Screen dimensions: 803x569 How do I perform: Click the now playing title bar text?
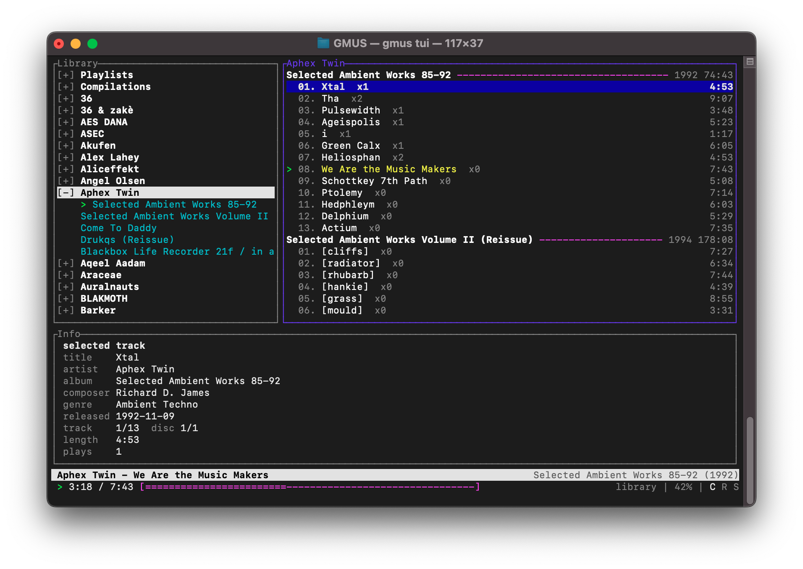pos(163,475)
